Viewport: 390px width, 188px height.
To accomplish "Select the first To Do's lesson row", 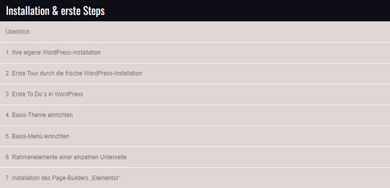I will coord(195,95).
